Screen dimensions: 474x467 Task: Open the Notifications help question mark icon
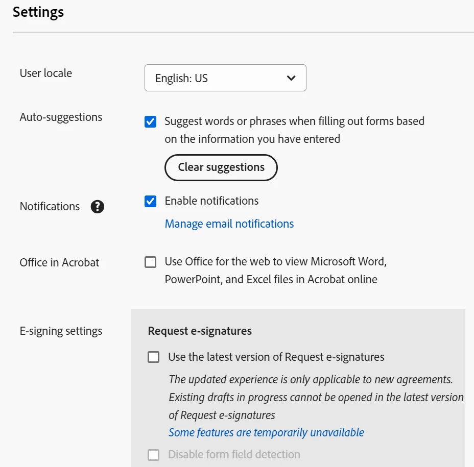[98, 207]
